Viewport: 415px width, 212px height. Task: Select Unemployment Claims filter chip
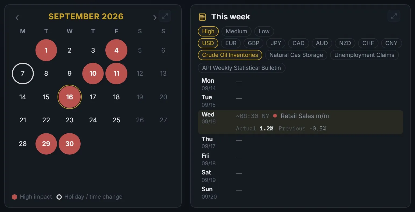(x=364, y=55)
